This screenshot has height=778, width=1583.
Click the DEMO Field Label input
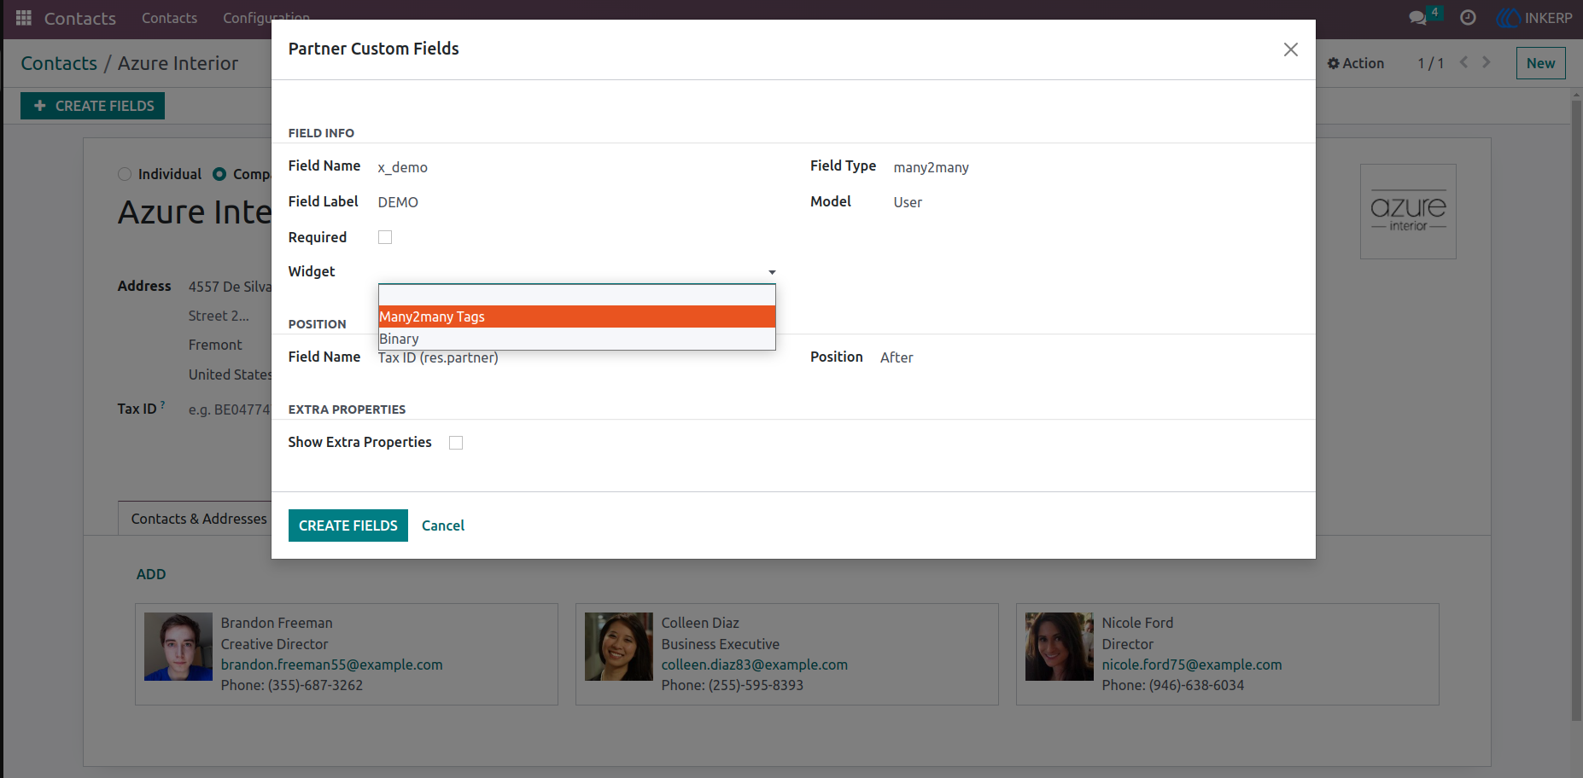point(577,202)
